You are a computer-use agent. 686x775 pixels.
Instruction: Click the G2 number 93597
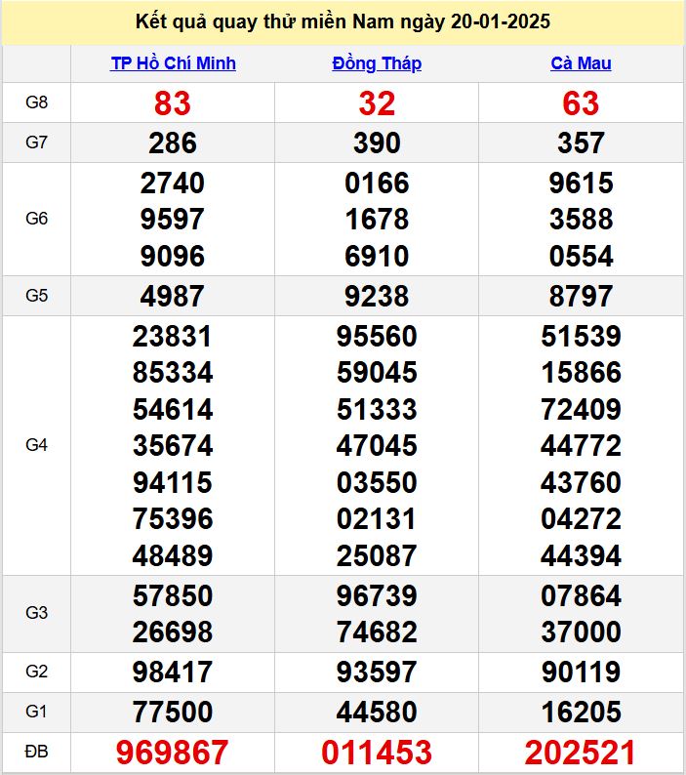(x=377, y=672)
